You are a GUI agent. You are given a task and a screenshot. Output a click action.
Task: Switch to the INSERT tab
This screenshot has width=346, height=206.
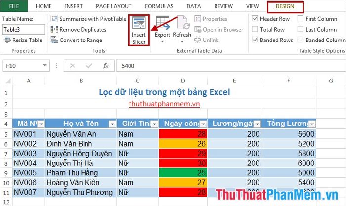(74, 6)
